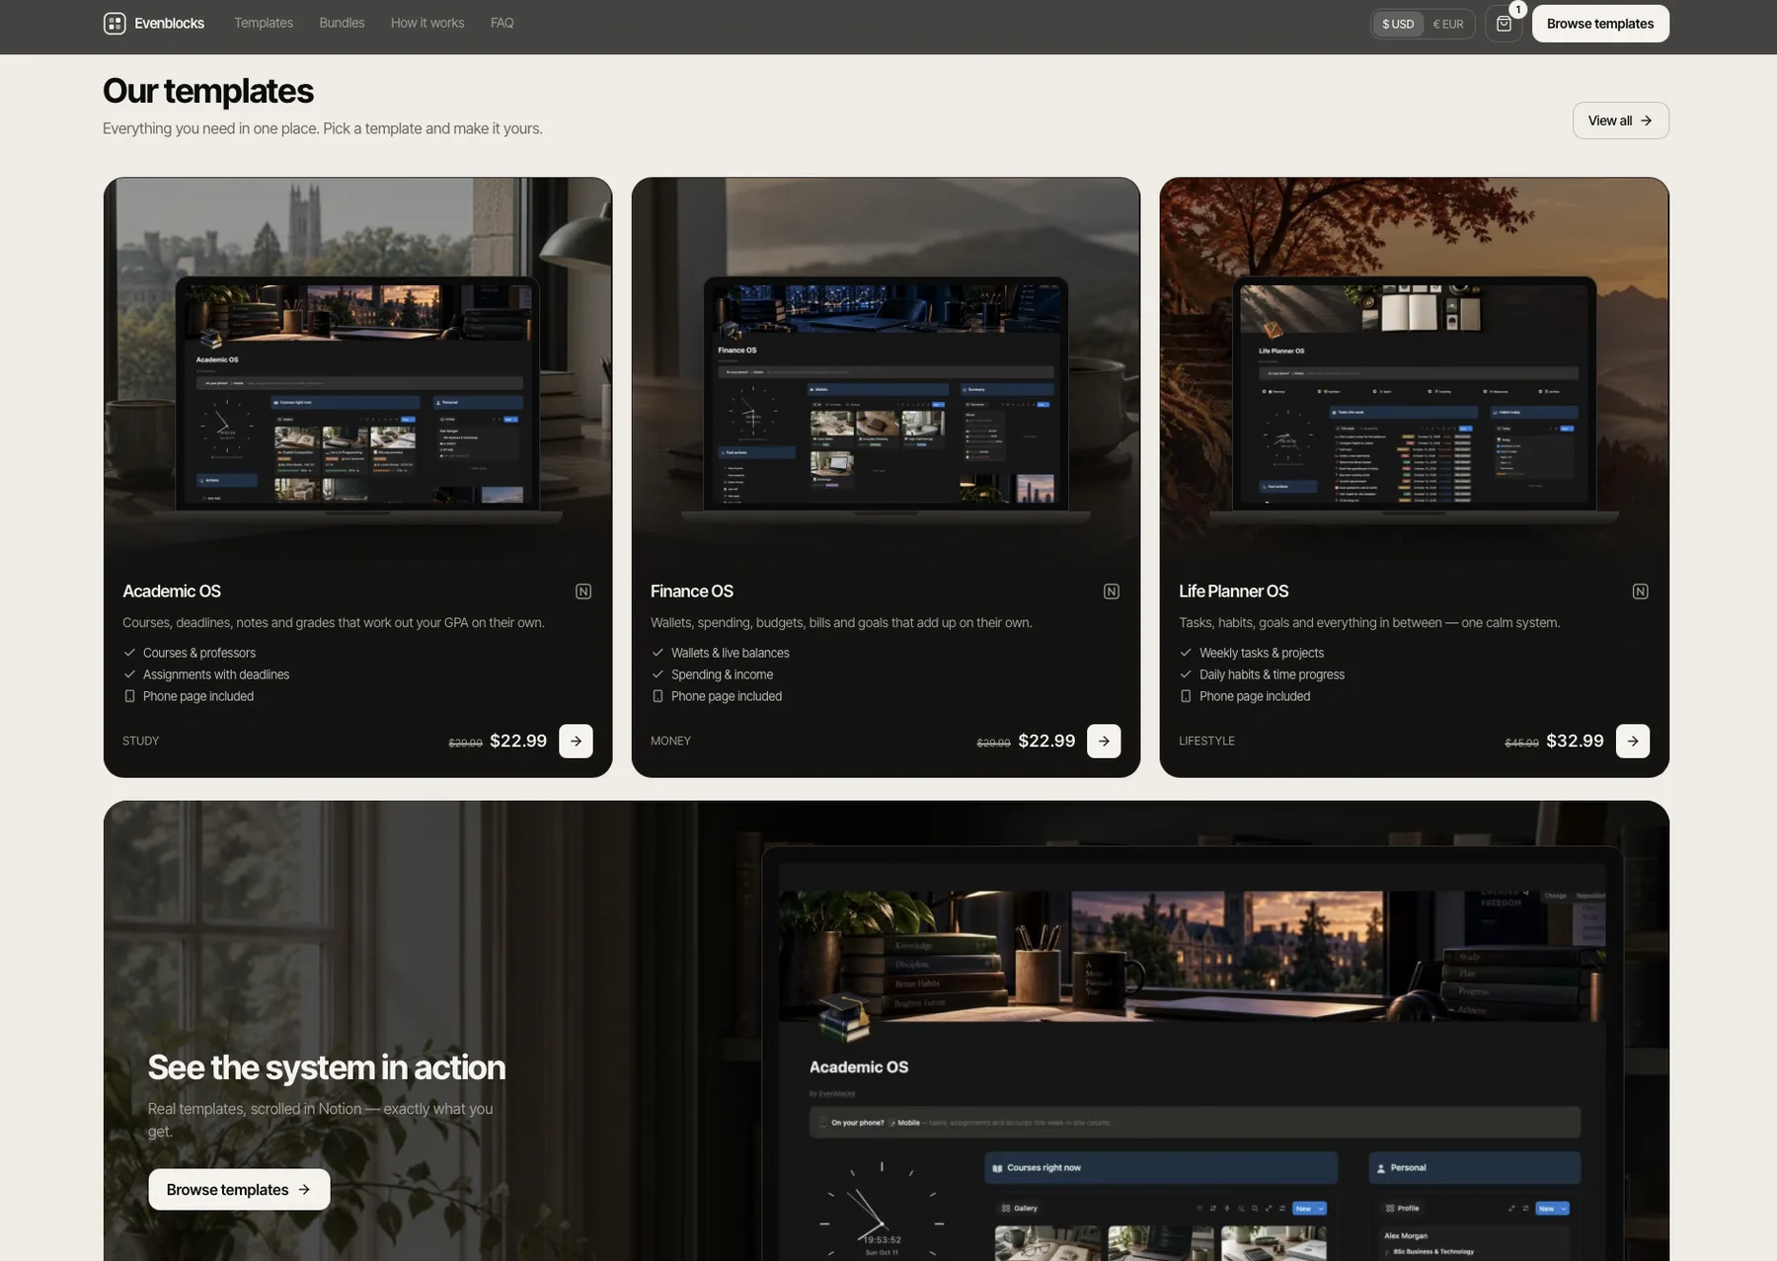The width and height of the screenshot is (1777, 1261).
Task: Click the Academic OS demo video preview
Action: 1193,1054
